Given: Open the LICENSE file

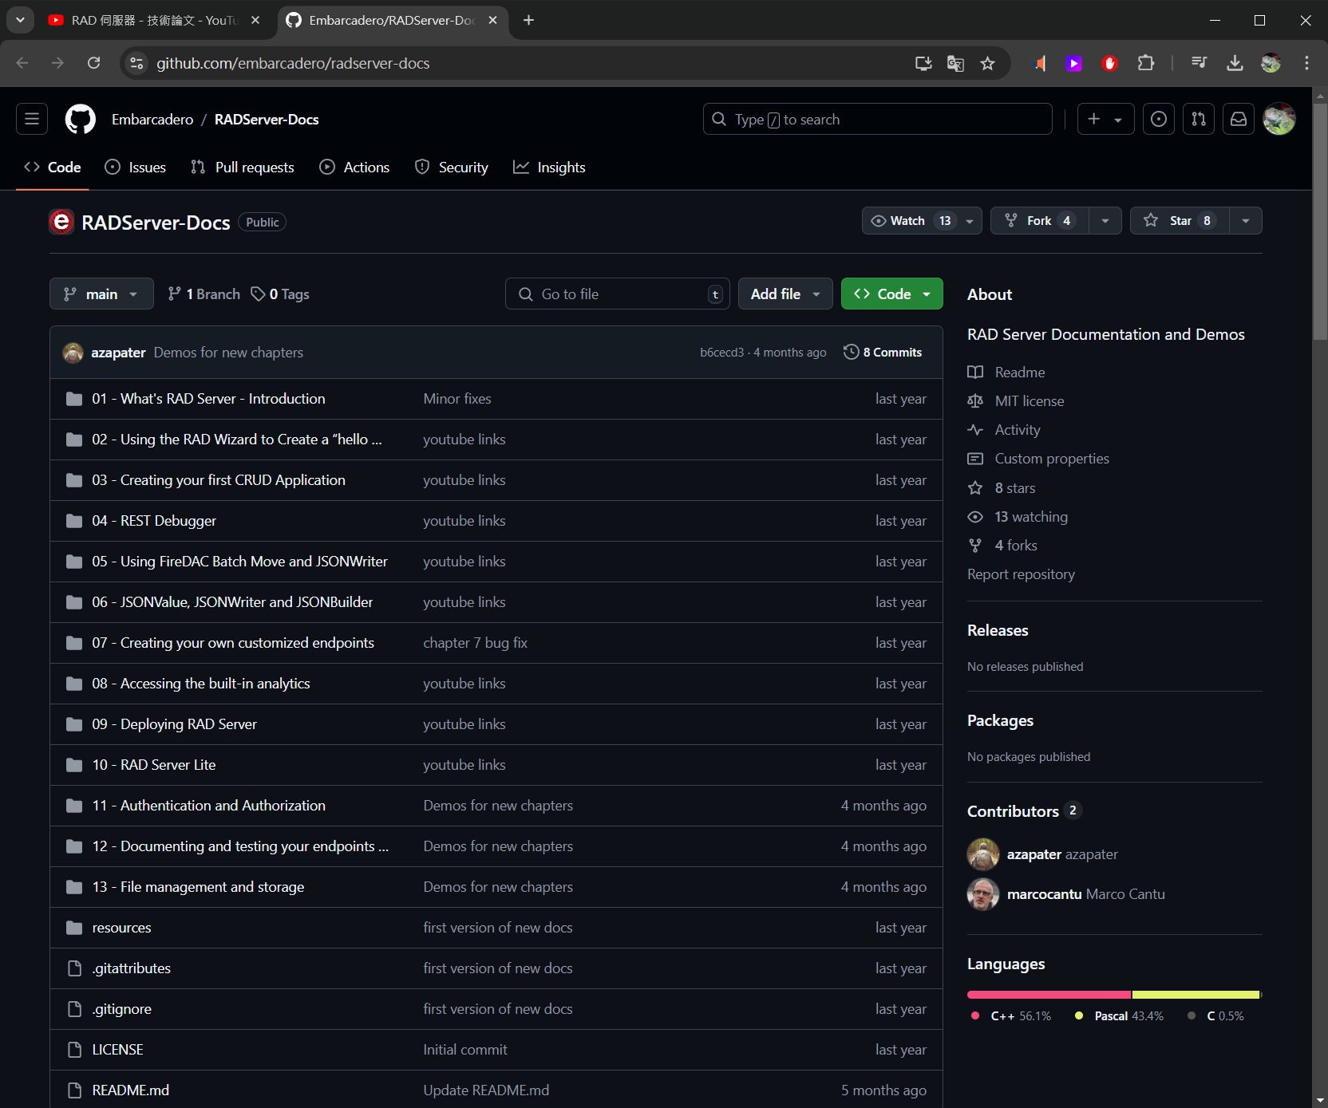Looking at the screenshot, I should tap(117, 1050).
